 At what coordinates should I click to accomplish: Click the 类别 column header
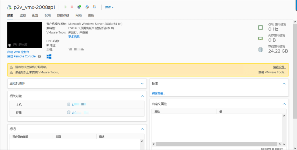coord(75,137)
